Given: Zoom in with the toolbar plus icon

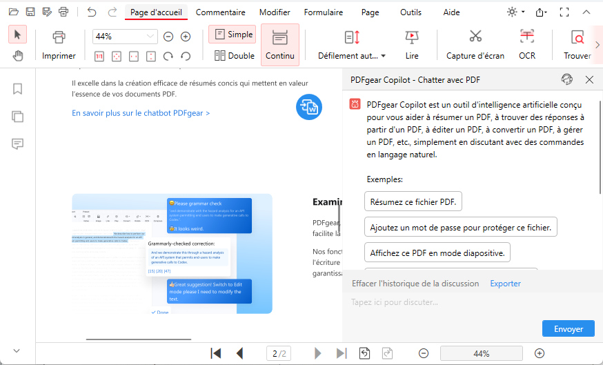Looking at the screenshot, I should 186,37.
